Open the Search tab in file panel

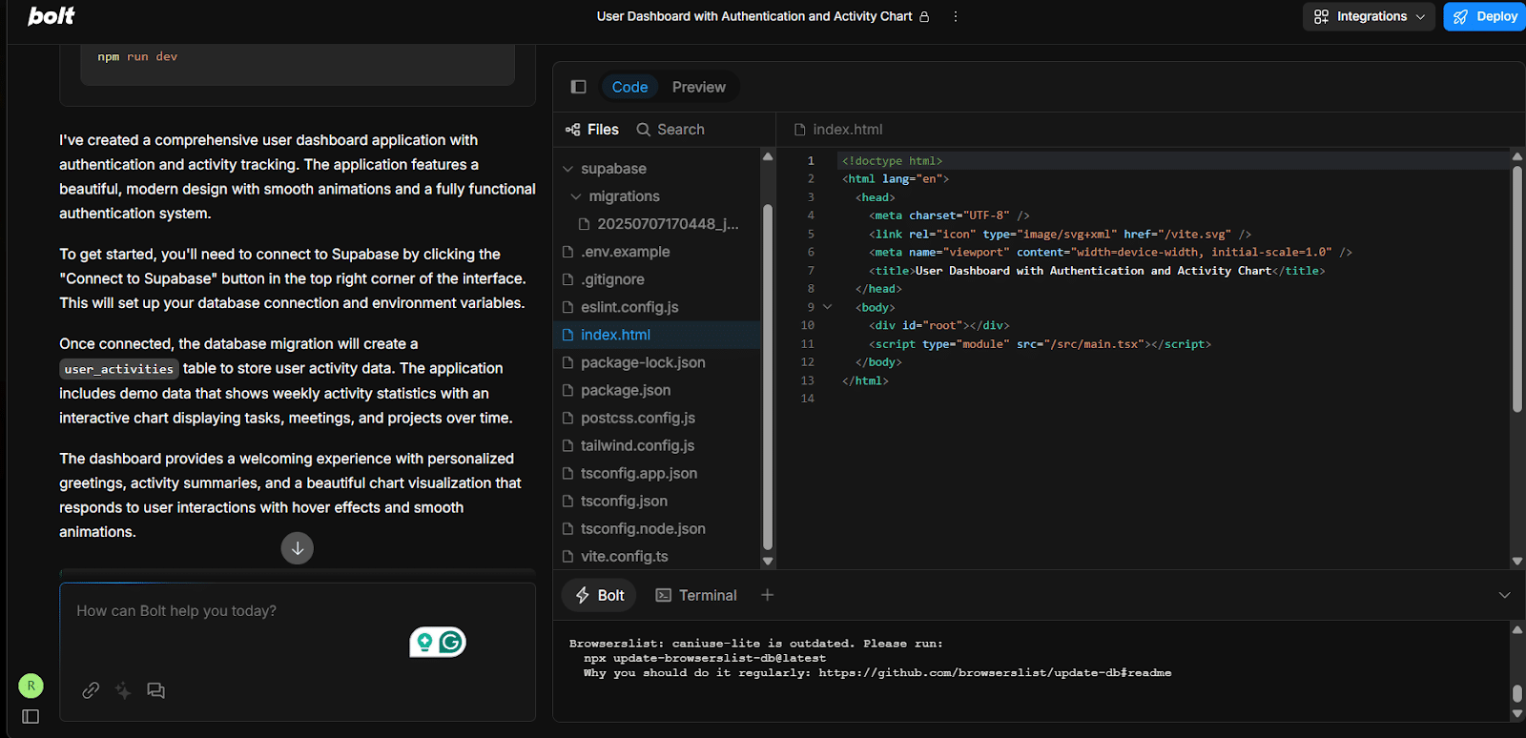pyautogui.click(x=670, y=130)
